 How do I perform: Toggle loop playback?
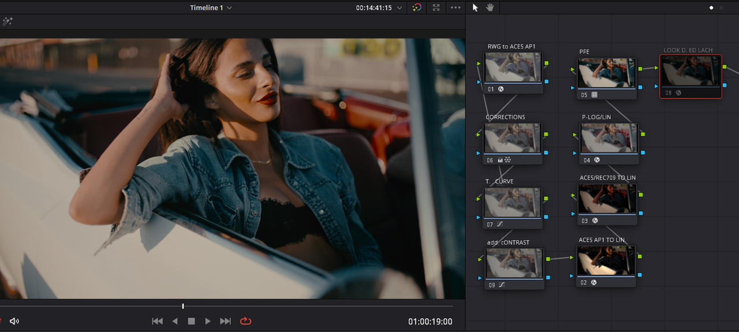(245, 321)
